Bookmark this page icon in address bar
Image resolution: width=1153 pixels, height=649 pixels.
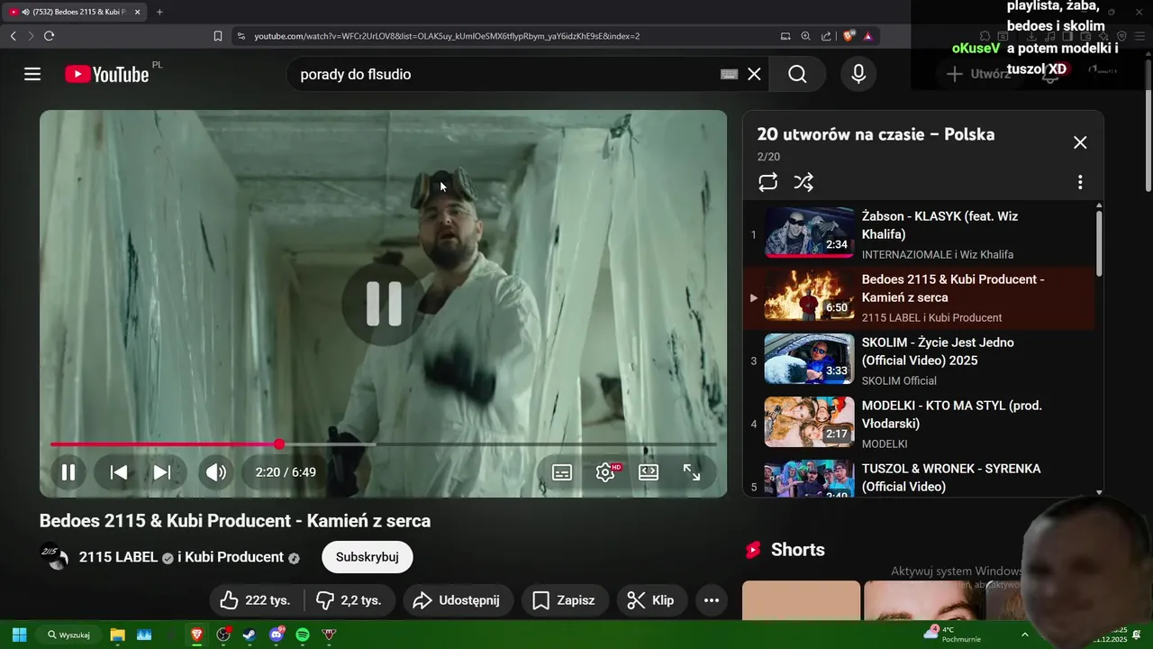coord(218,36)
